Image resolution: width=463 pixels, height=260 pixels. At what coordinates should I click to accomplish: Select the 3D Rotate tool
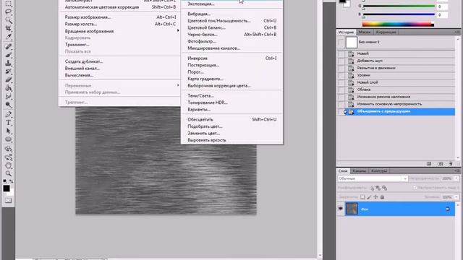point(8,149)
